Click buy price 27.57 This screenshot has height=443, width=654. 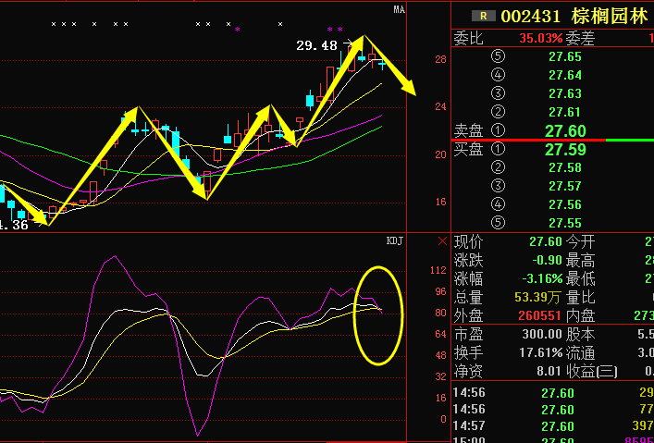tap(565, 186)
